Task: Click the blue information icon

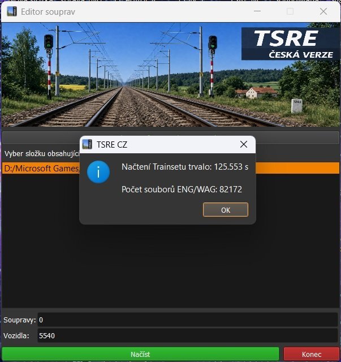Action: [x=98, y=171]
